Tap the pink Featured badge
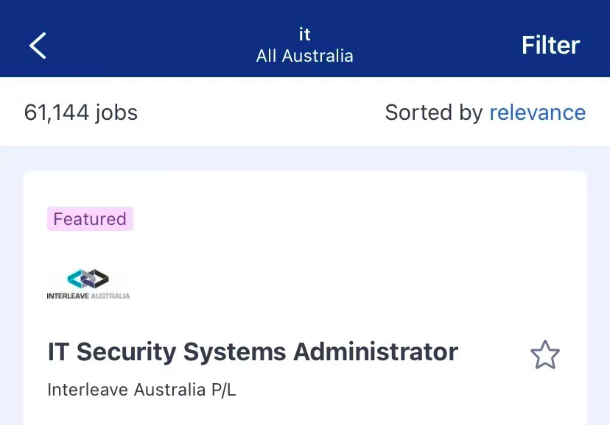The width and height of the screenshot is (610, 425). click(x=91, y=219)
